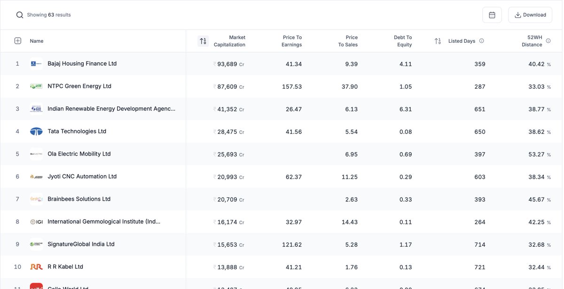The width and height of the screenshot is (564, 289).
Task: Click the add column plus icon
Action: click(x=18, y=41)
